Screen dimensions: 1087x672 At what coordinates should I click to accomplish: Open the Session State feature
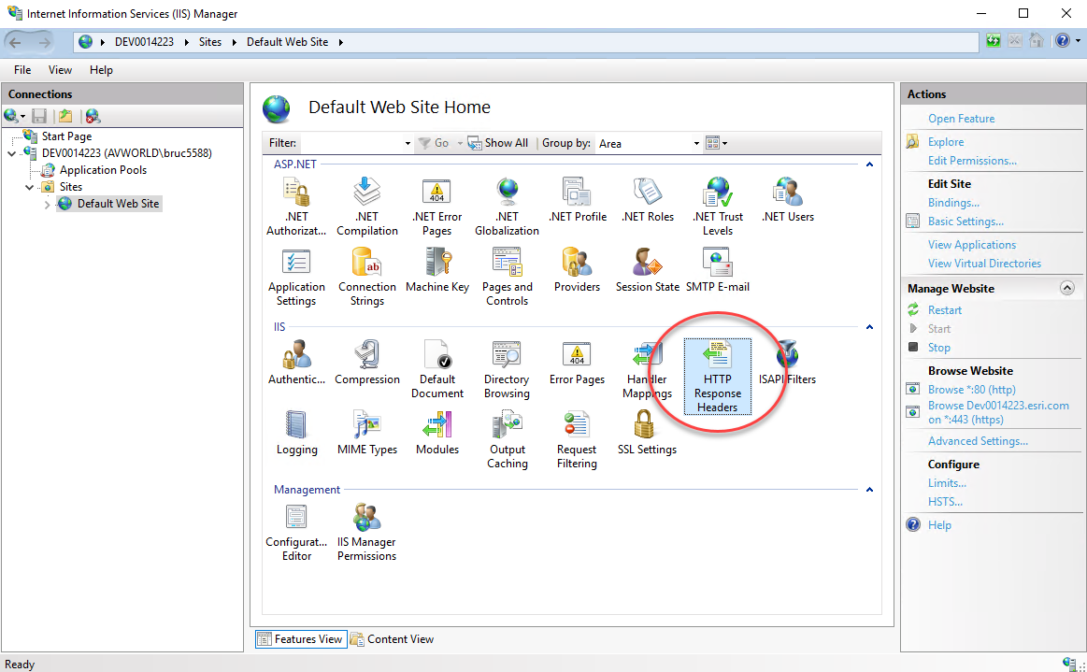648,270
